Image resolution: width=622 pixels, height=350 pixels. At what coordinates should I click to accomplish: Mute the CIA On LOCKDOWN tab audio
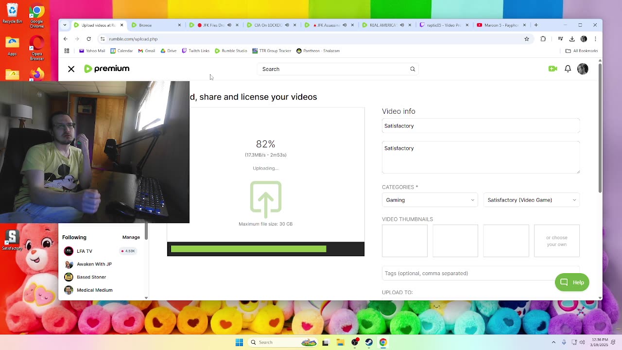[x=287, y=25]
